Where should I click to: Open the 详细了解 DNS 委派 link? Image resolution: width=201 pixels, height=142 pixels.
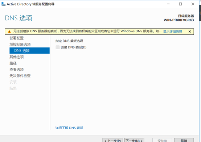(69, 128)
